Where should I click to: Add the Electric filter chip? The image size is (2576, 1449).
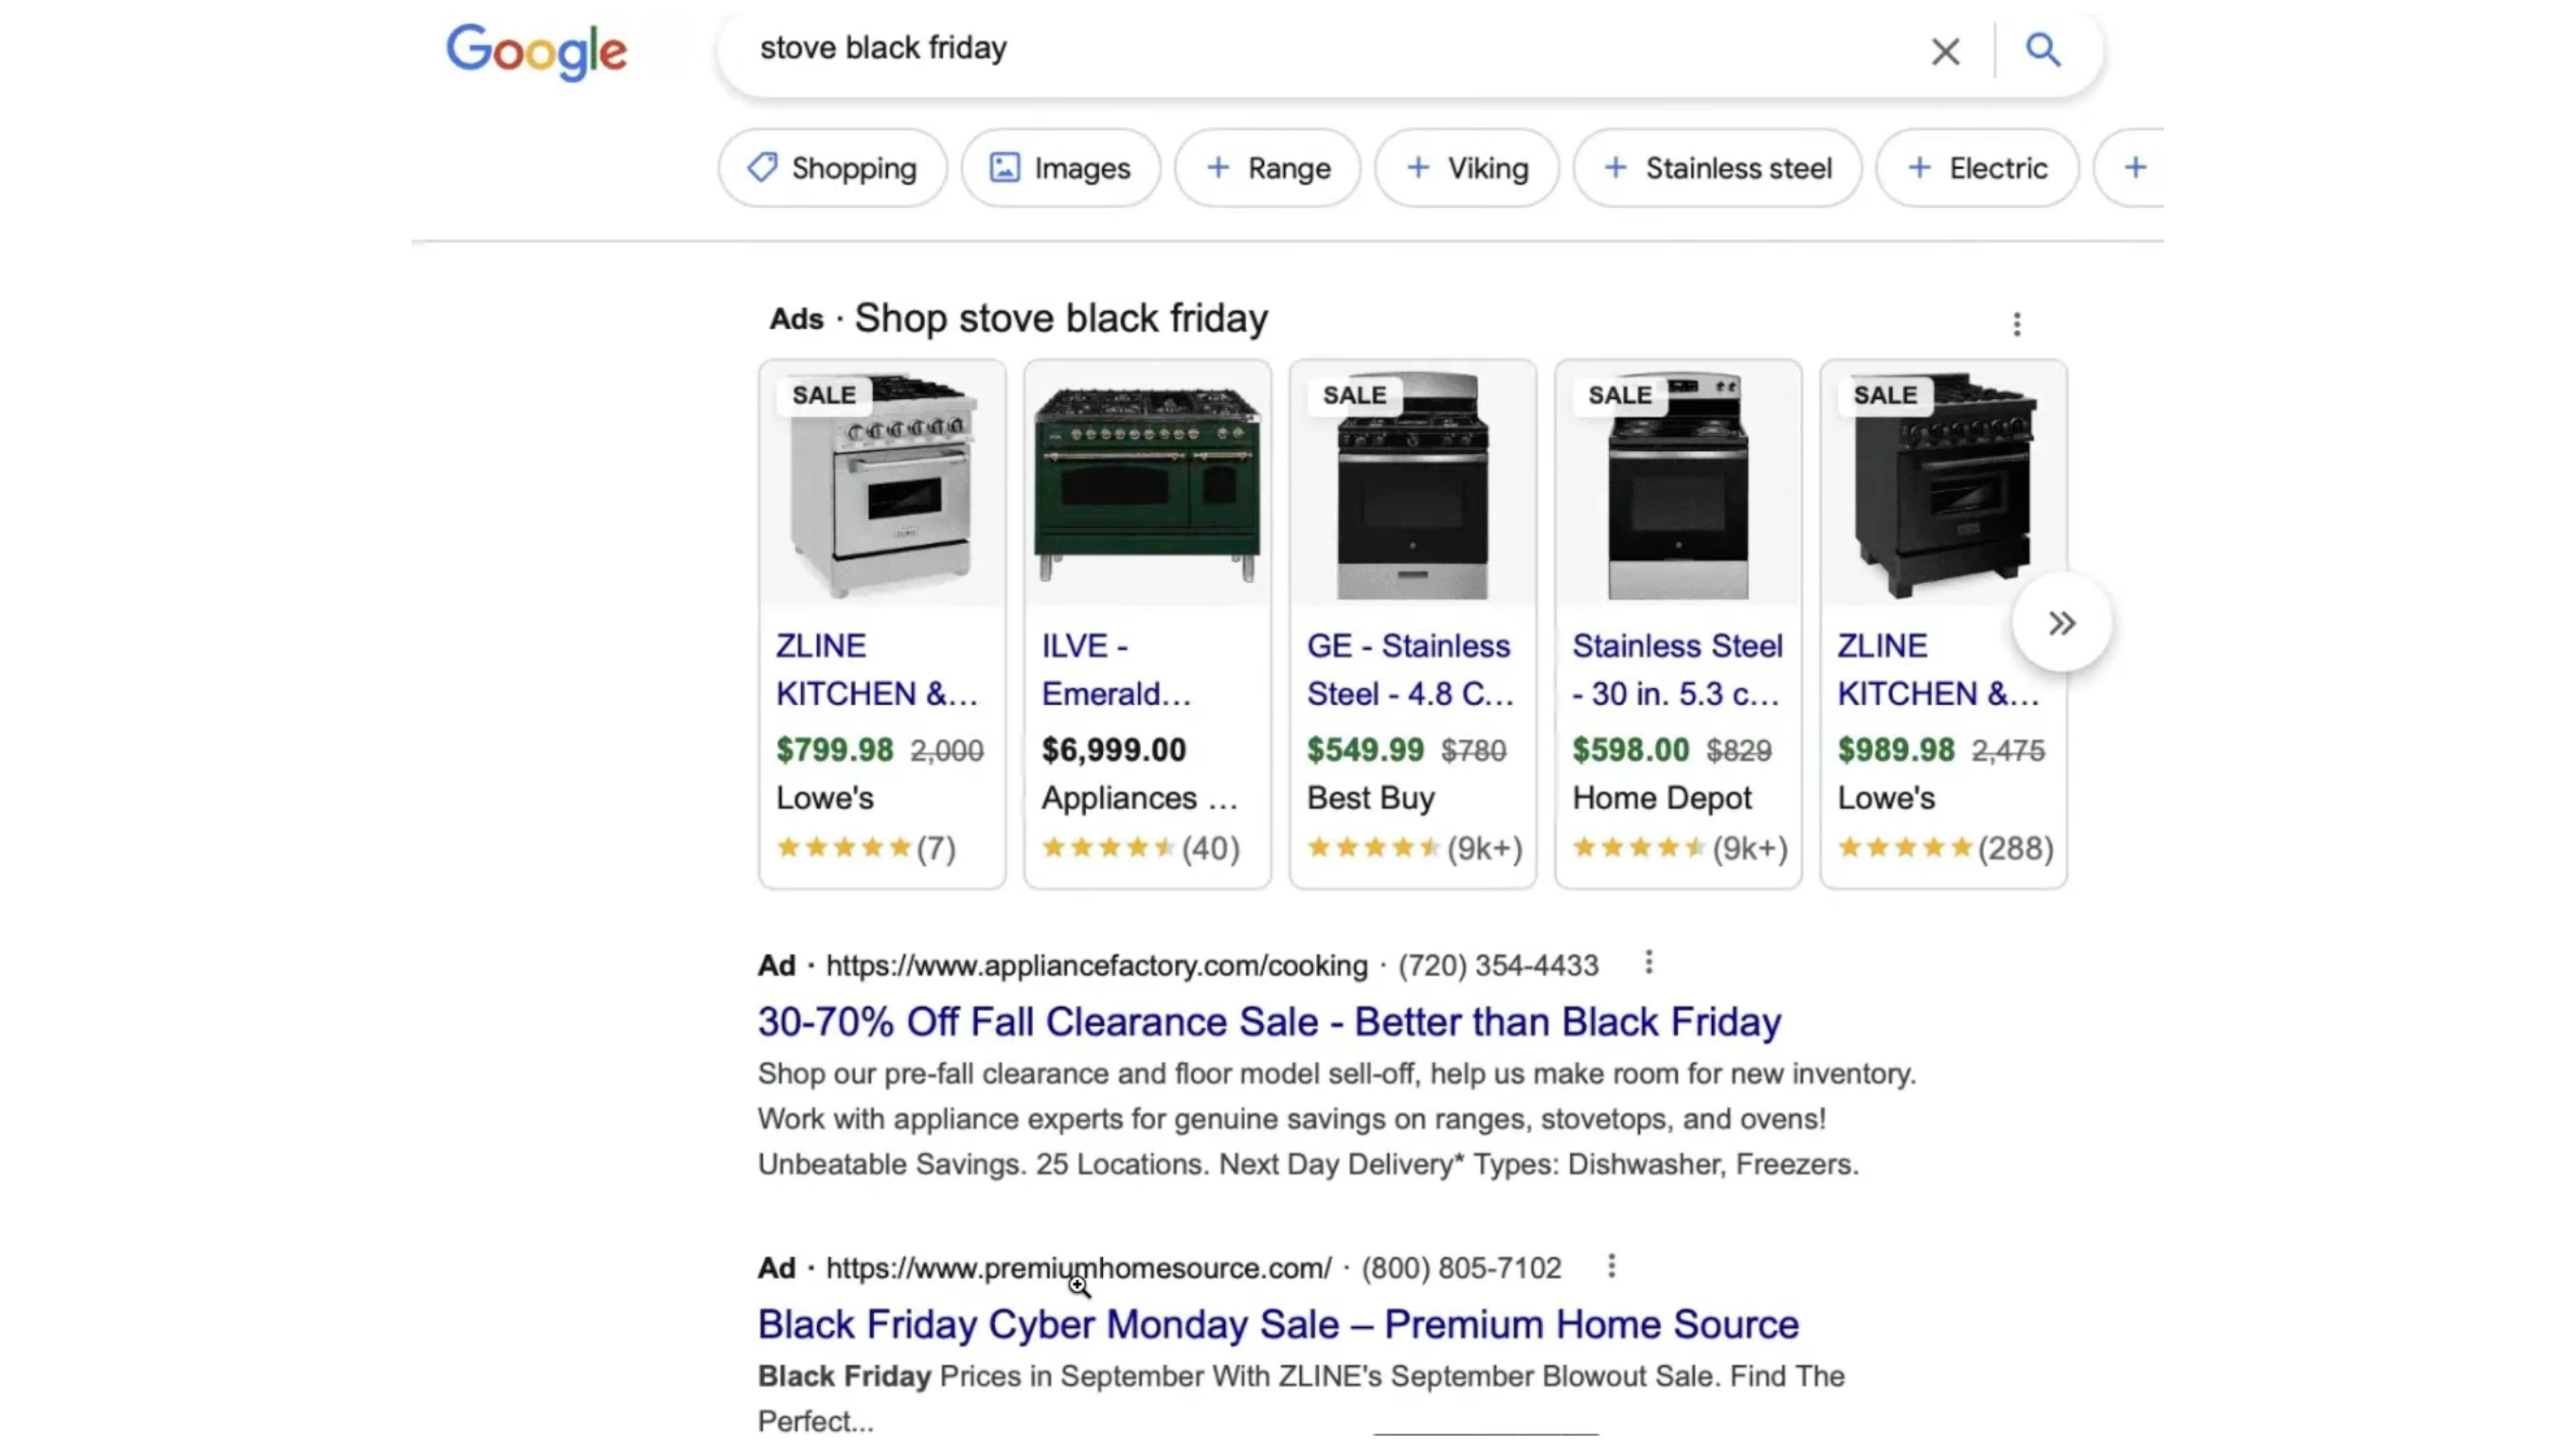pos(1977,168)
